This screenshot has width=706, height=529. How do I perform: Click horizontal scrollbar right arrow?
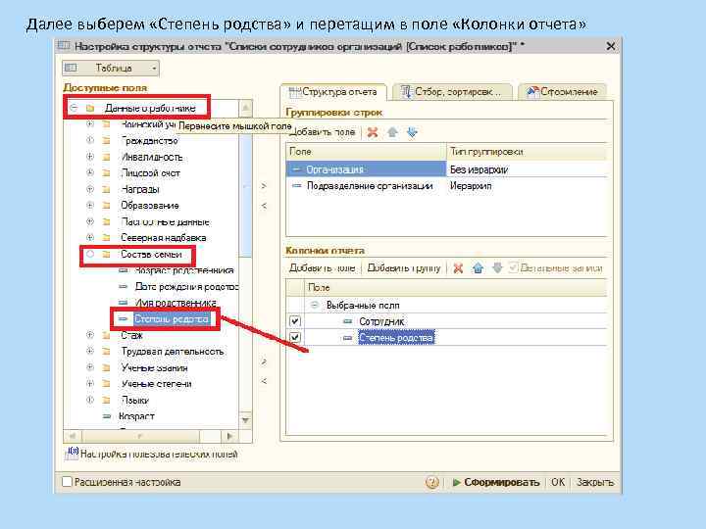pyautogui.click(x=229, y=436)
